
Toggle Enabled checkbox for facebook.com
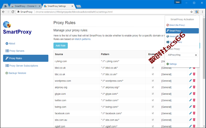point(153,113)
